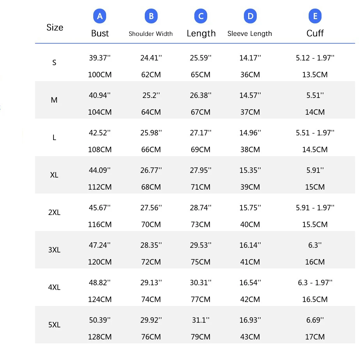The image size is (359, 359).
Task: Click the blue circle D icon
Action: pyautogui.click(x=250, y=16)
